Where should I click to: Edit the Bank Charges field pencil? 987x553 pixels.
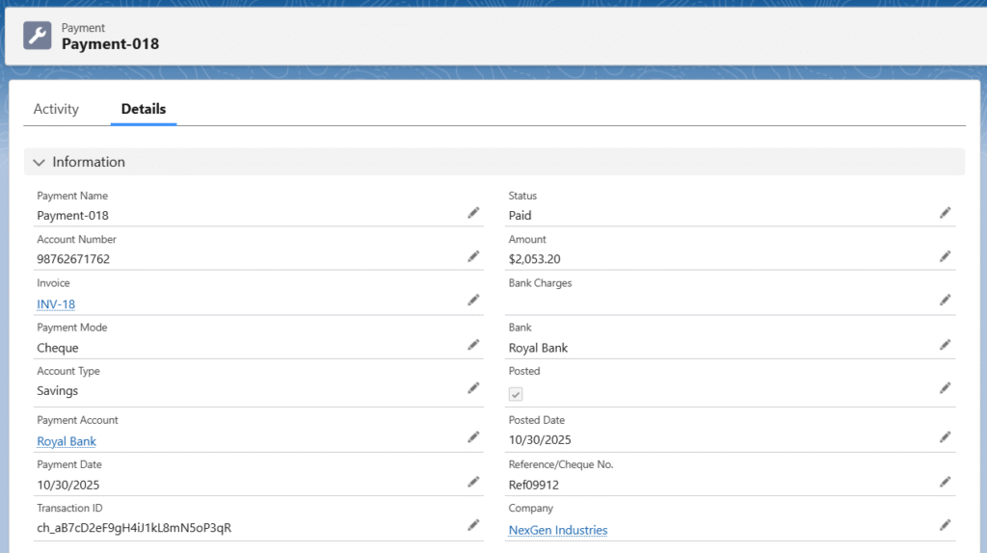[x=946, y=301]
